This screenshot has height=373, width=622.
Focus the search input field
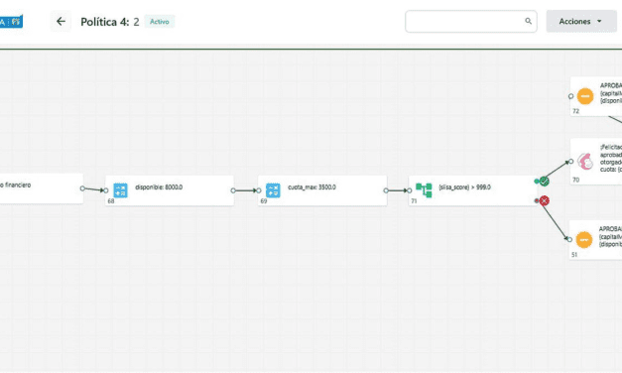(471, 22)
